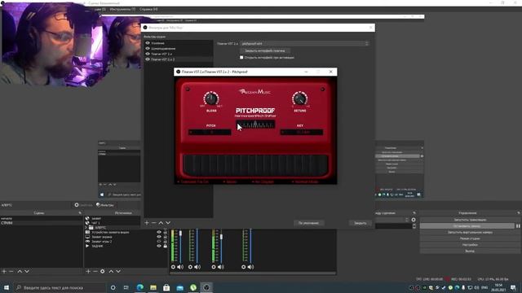Click 'Закрыть интерфейс плагина' button

(264, 50)
